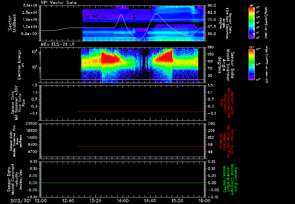Click the 12:00 time axis label
The image size is (295, 204).
[x=41, y=201]
